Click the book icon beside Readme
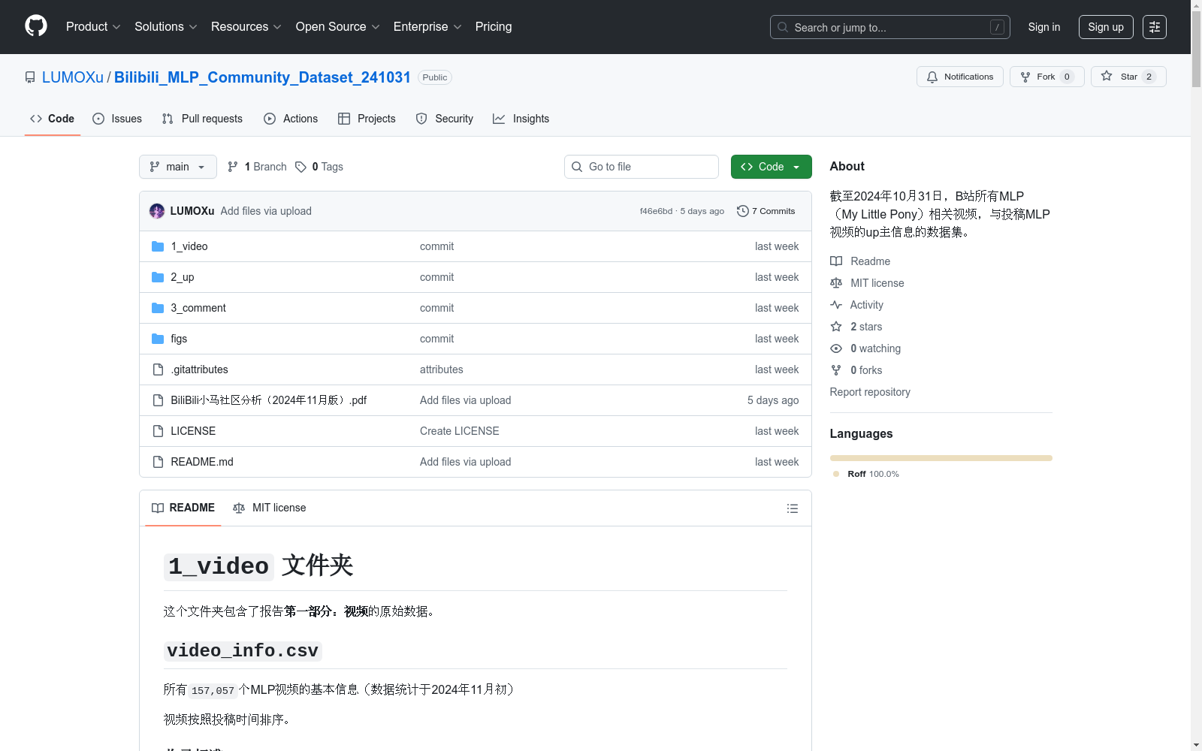 [836, 261]
